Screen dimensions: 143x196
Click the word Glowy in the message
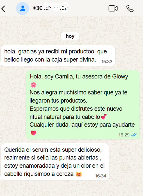coord(120,77)
